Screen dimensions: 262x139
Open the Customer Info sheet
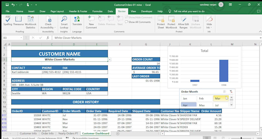28,134
